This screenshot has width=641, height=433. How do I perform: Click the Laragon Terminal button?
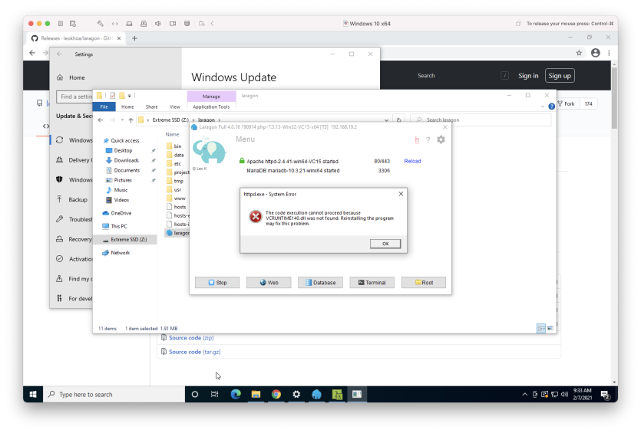372,283
